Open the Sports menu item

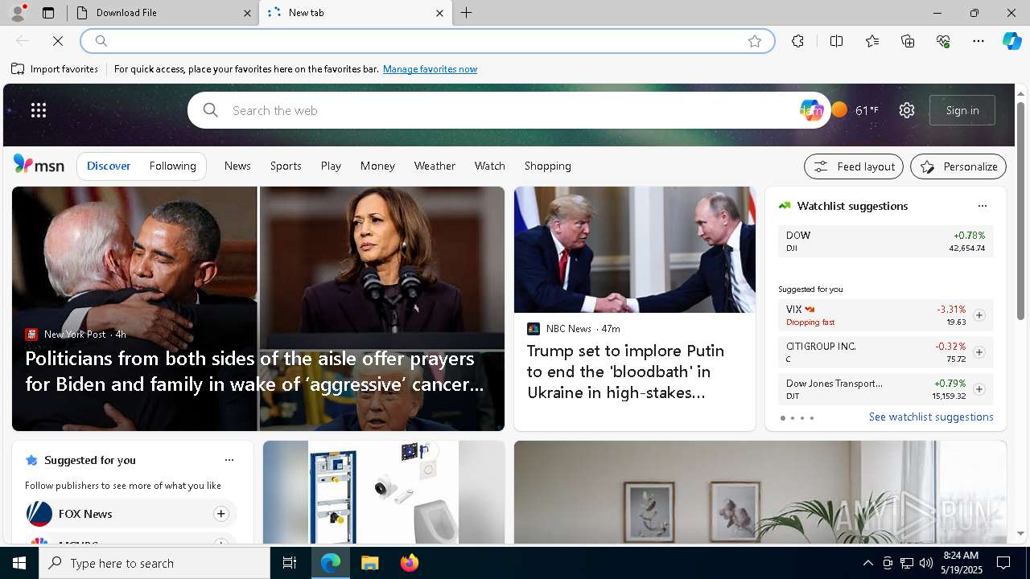coord(286,166)
